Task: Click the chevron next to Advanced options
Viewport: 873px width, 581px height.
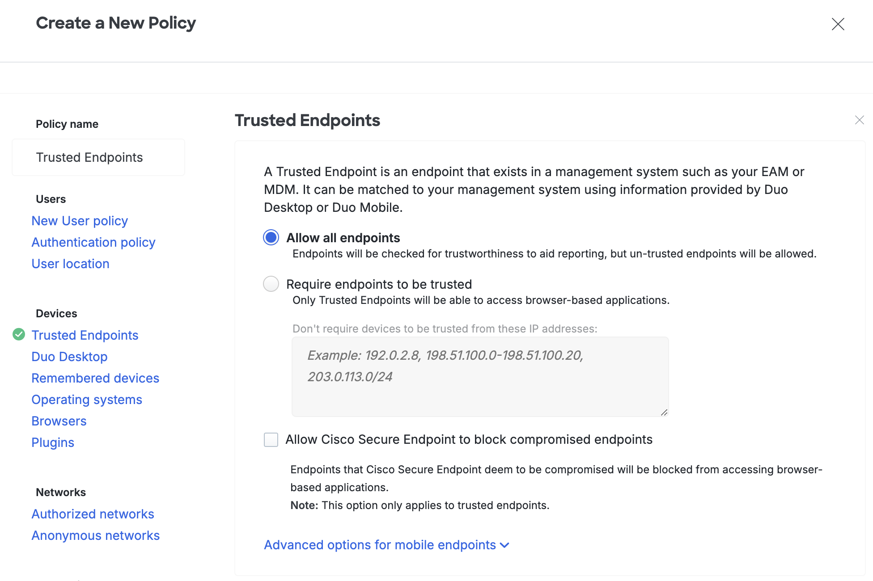Action: 504,545
